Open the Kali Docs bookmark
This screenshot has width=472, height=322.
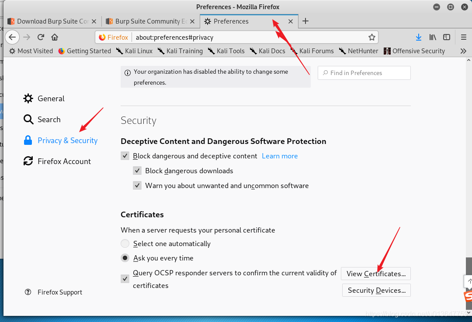point(267,51)
